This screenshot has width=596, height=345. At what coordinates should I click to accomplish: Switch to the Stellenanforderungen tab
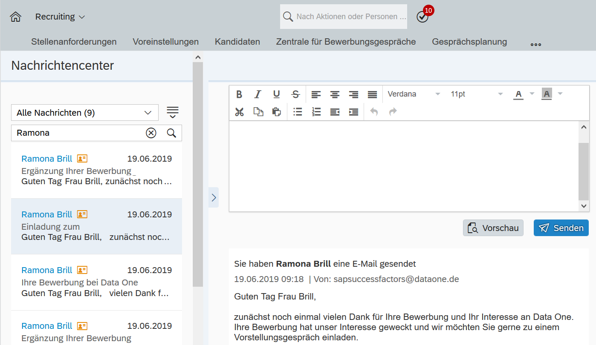[x=74, y=42]
